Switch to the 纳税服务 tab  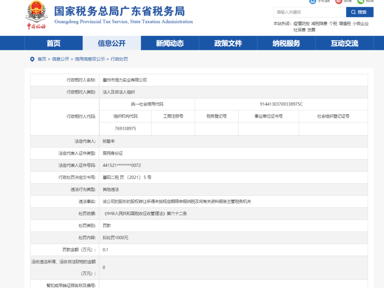pyautogui.click(x=286, y=43)
